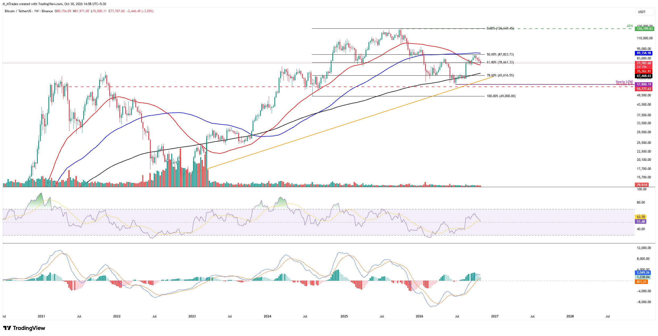Click the green ATH line label
Image resolution: width=658 pixels, height=336 pixels.
630,26
